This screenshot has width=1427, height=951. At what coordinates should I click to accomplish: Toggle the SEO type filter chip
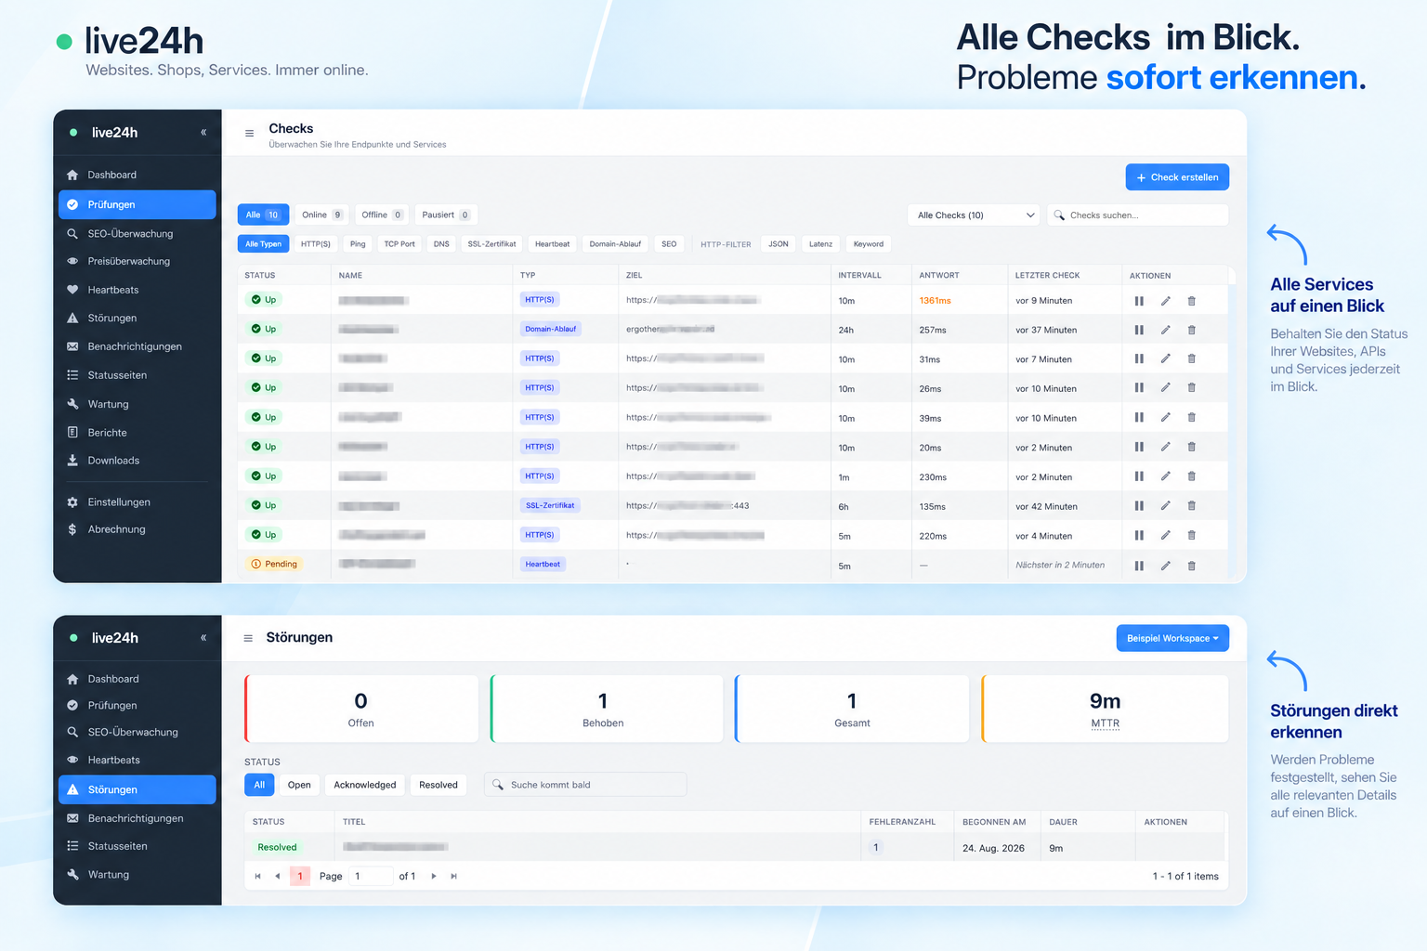[669, 244]
